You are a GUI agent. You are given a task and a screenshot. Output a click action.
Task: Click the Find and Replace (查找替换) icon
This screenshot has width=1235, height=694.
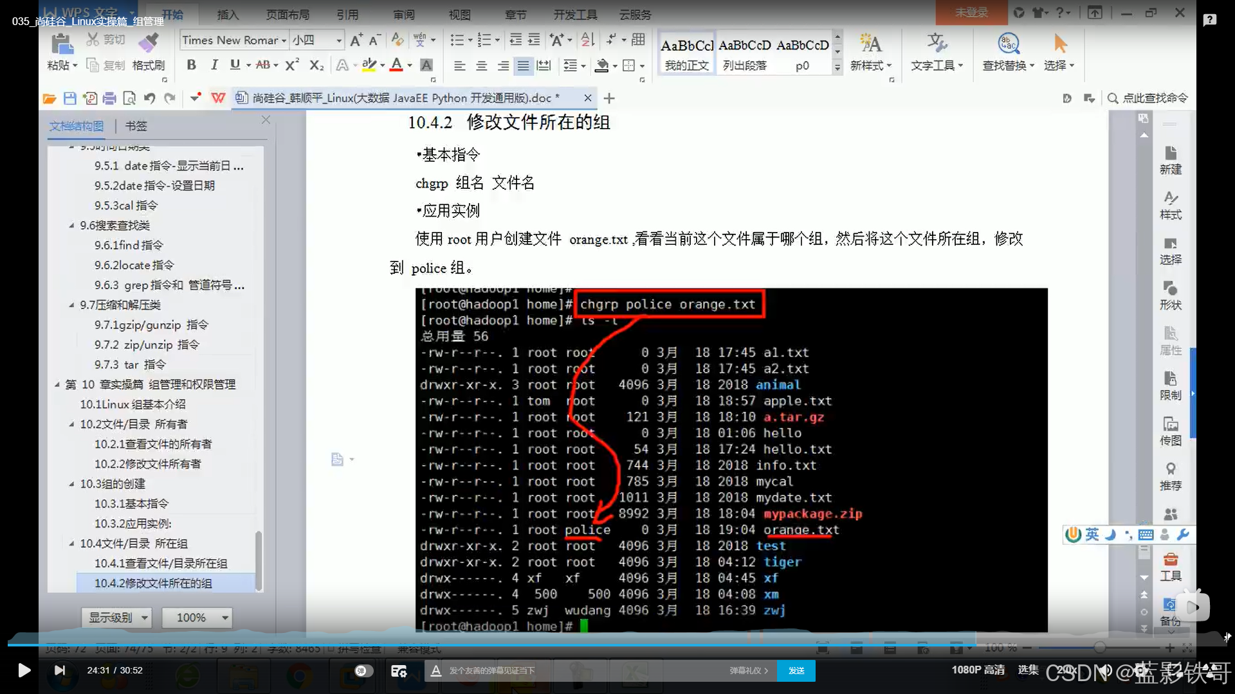pyautogui.click(x=1008, y=44)
